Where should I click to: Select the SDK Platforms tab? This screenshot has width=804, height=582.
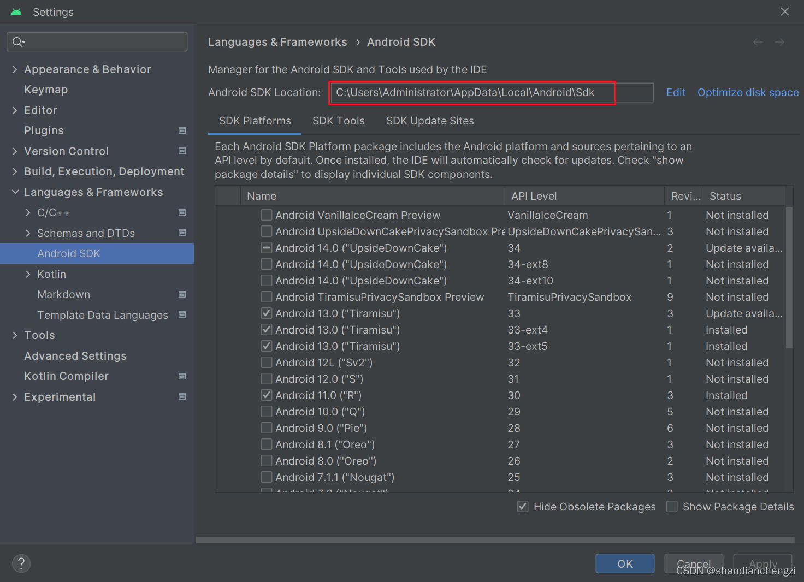[255, 121]
